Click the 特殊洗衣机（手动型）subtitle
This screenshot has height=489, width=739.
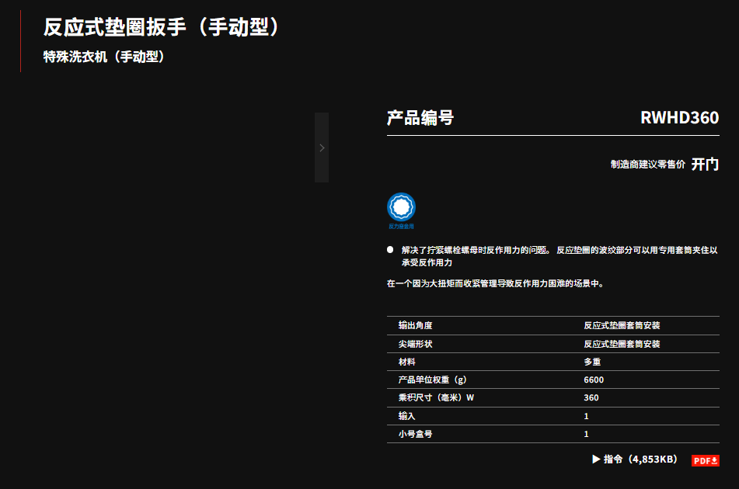pyautogui.click(x=104, y=57)
